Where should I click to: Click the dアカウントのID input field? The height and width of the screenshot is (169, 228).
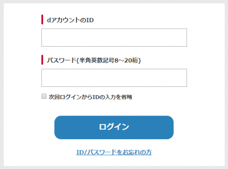point(114,37)
